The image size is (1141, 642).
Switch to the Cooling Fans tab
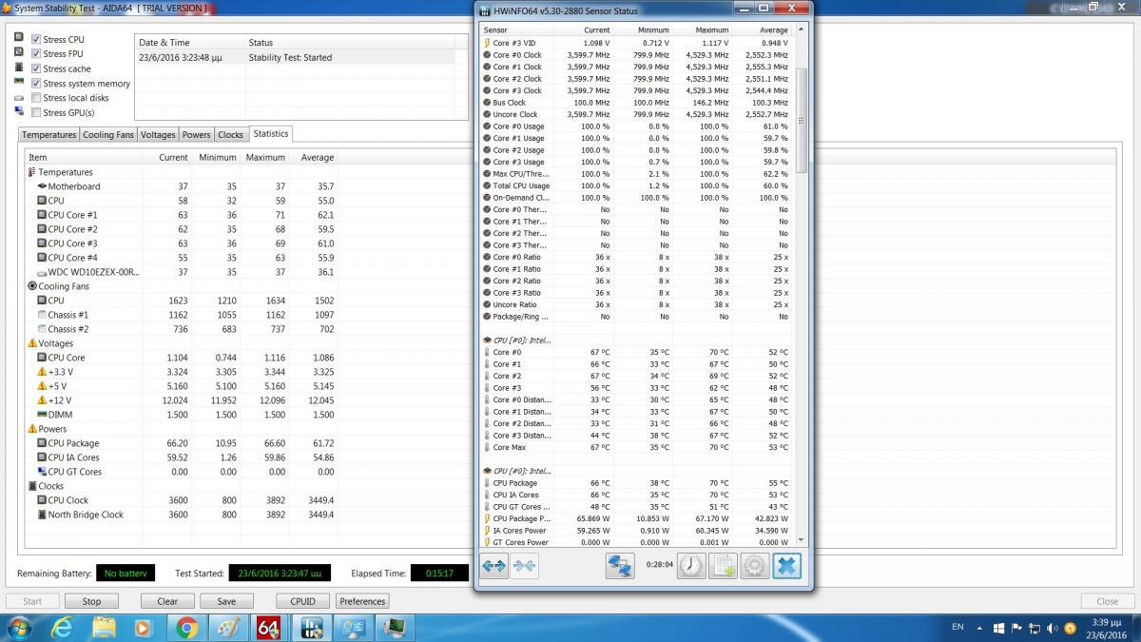[108, 135]
